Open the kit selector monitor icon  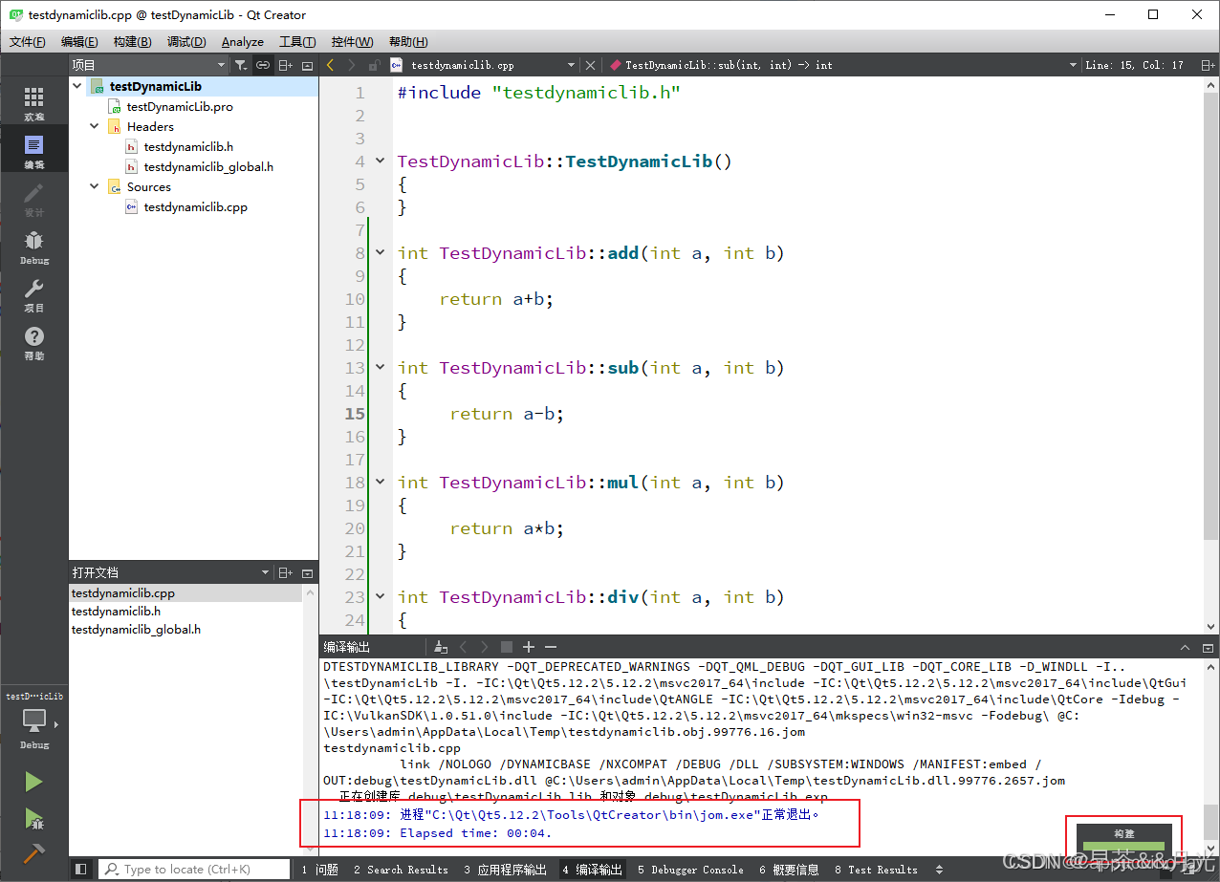tap(34, 721)
